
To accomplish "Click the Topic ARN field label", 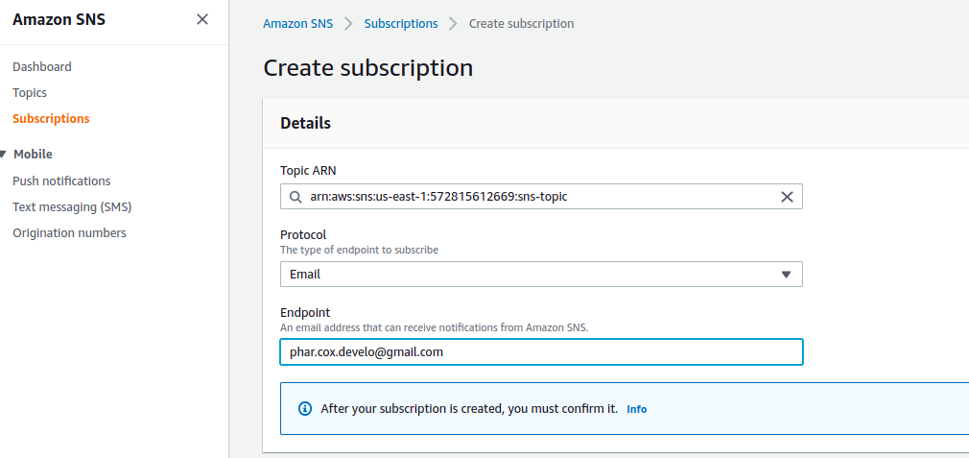I will click(308, 170).
